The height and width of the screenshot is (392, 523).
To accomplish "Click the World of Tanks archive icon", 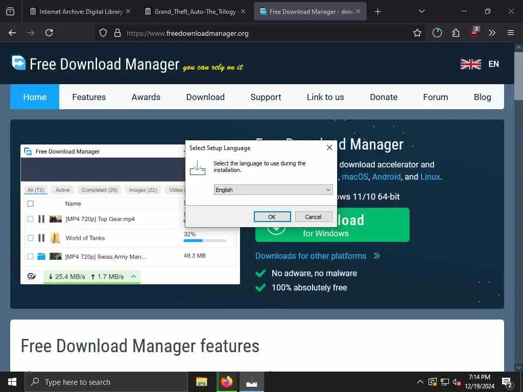I will [x=55, y=238].
